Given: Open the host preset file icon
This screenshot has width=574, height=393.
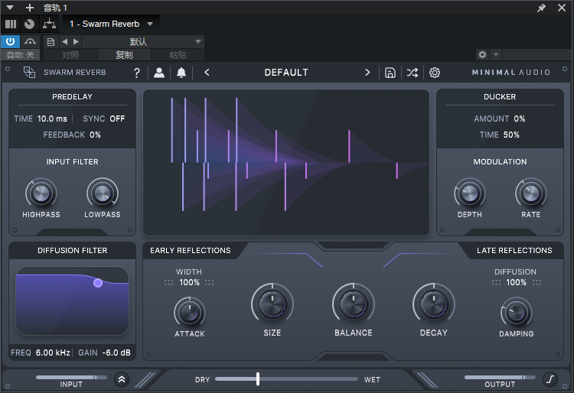Looking at the screenshot, I should coord(51,42).
